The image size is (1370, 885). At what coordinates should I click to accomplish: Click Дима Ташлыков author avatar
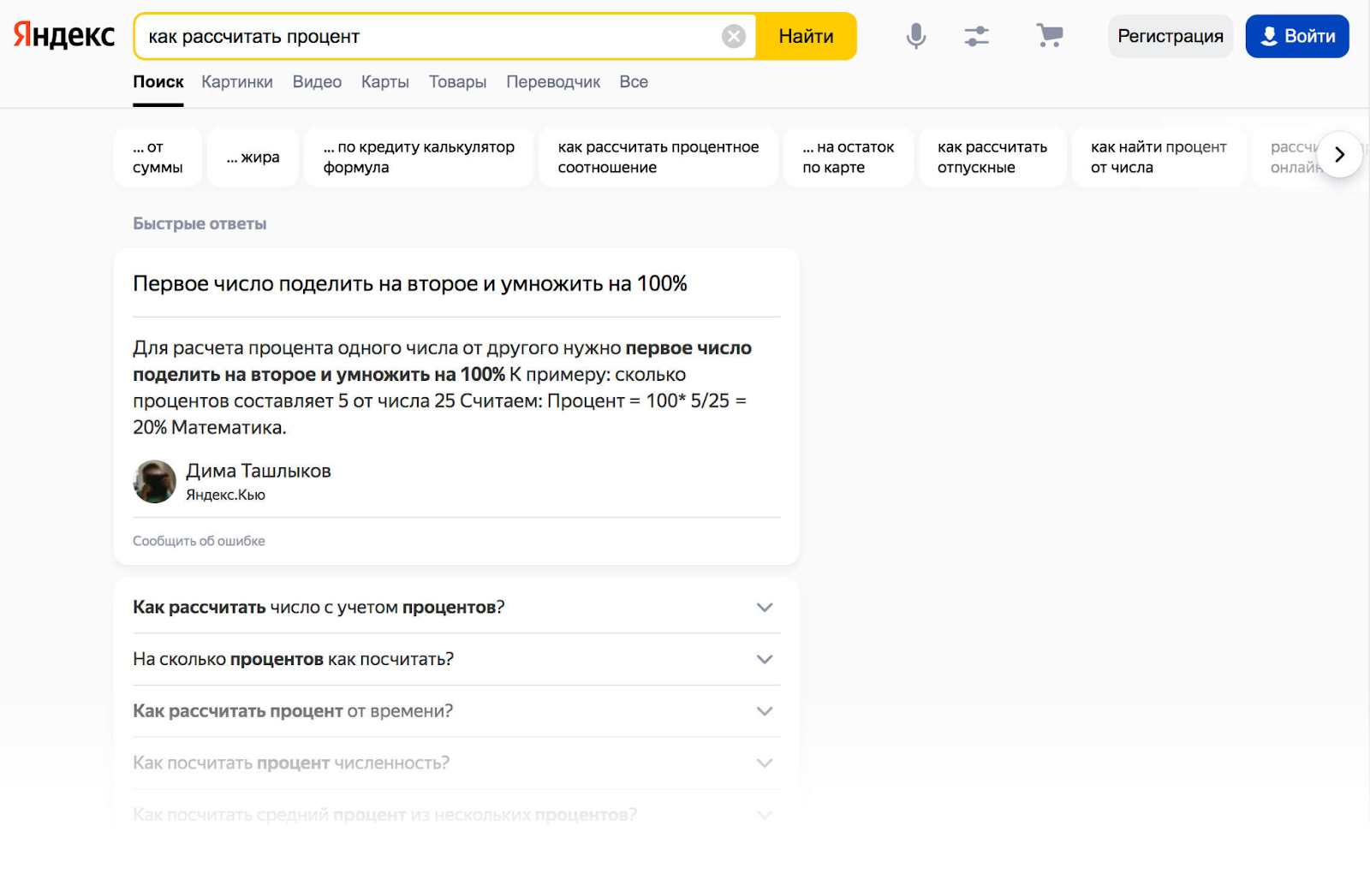click(x=155, y=482)
